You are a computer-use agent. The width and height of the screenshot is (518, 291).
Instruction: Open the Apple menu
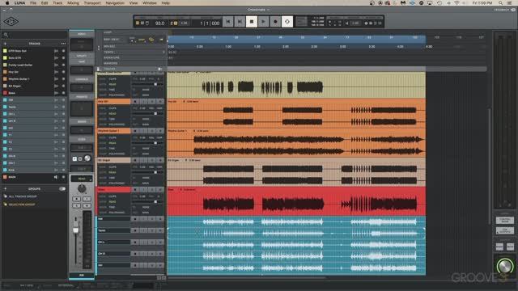[x=7, y=3]
